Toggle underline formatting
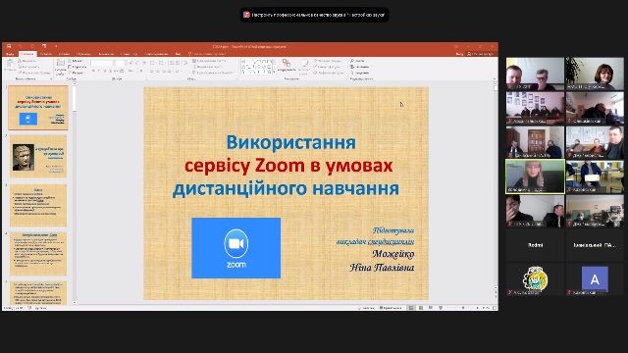This screenshot has width=628, height=353. coord(105,71)
